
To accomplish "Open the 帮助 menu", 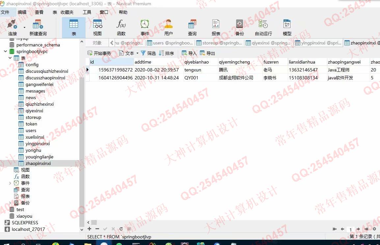I will click(123, 12).
